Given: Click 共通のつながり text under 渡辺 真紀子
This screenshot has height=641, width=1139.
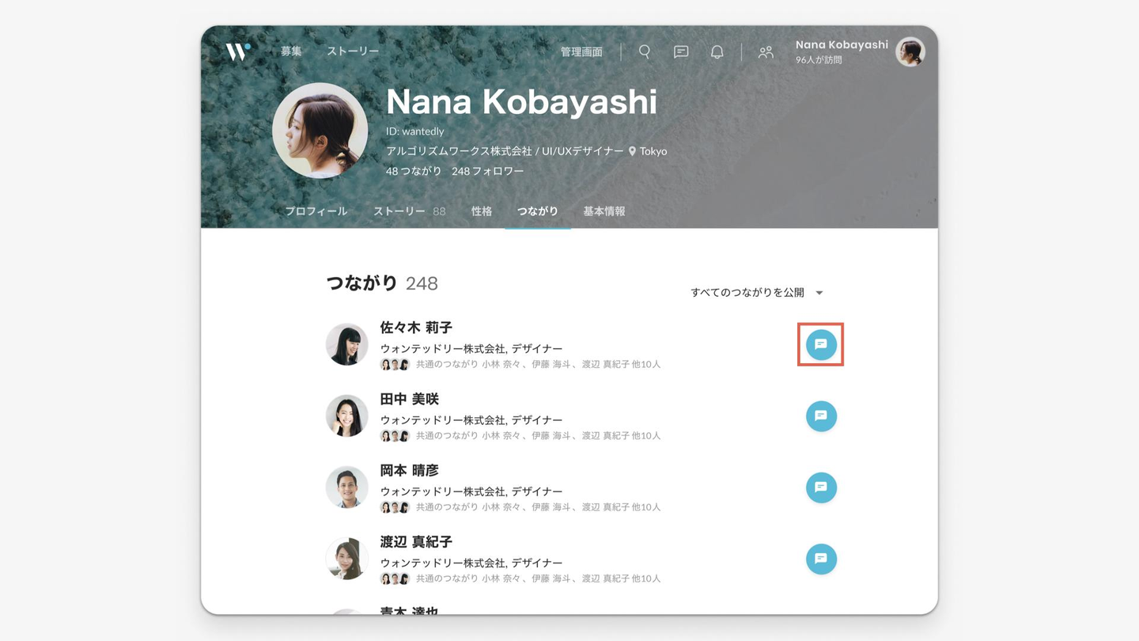Looking at the screenshot, I should click(x=538, y=578).
